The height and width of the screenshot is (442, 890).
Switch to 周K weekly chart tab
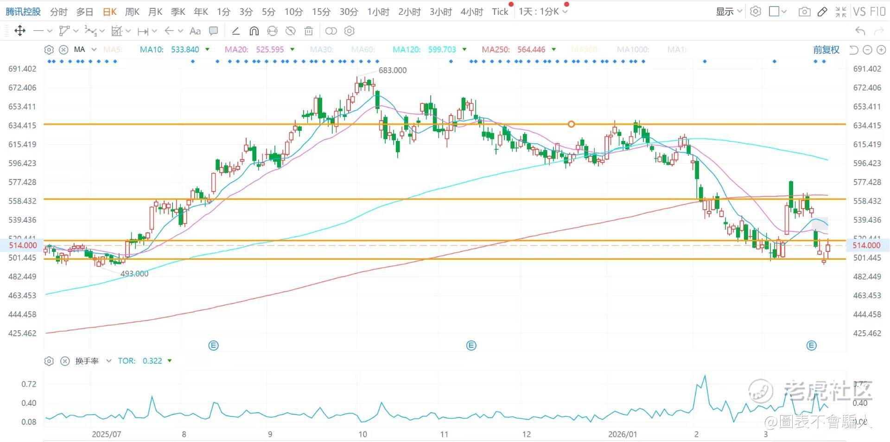click(133, 12)
